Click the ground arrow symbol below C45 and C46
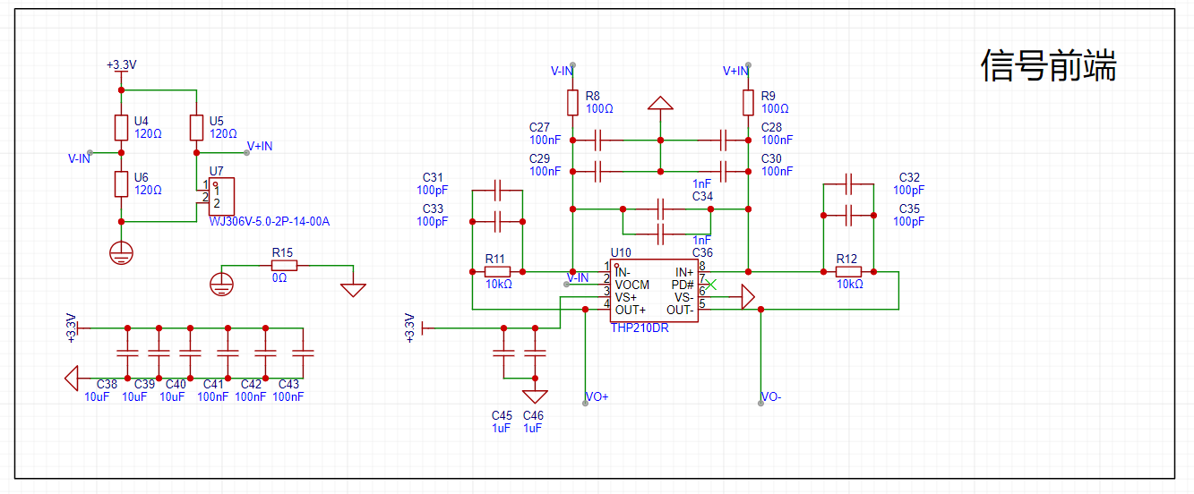1194x494 pixels. pyautogui.click(x=535, y=396)
